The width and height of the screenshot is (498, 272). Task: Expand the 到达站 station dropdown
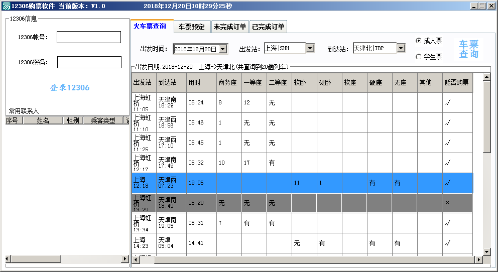(x=401, y=48)
